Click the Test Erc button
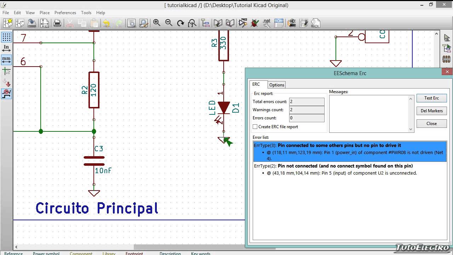The height and width of the screenshot is (255, 453). (431, 98)
